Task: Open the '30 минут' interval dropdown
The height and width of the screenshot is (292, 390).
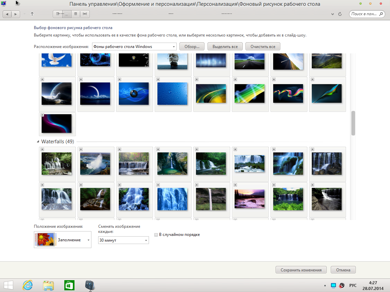Action: pyautogui.click(x=124, y=240)
